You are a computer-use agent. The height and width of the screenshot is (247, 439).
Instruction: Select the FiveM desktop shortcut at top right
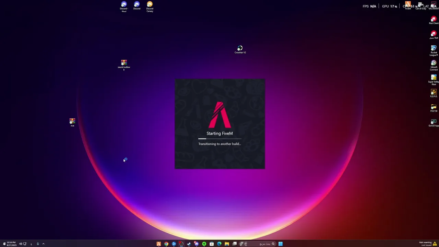[408, 5]
